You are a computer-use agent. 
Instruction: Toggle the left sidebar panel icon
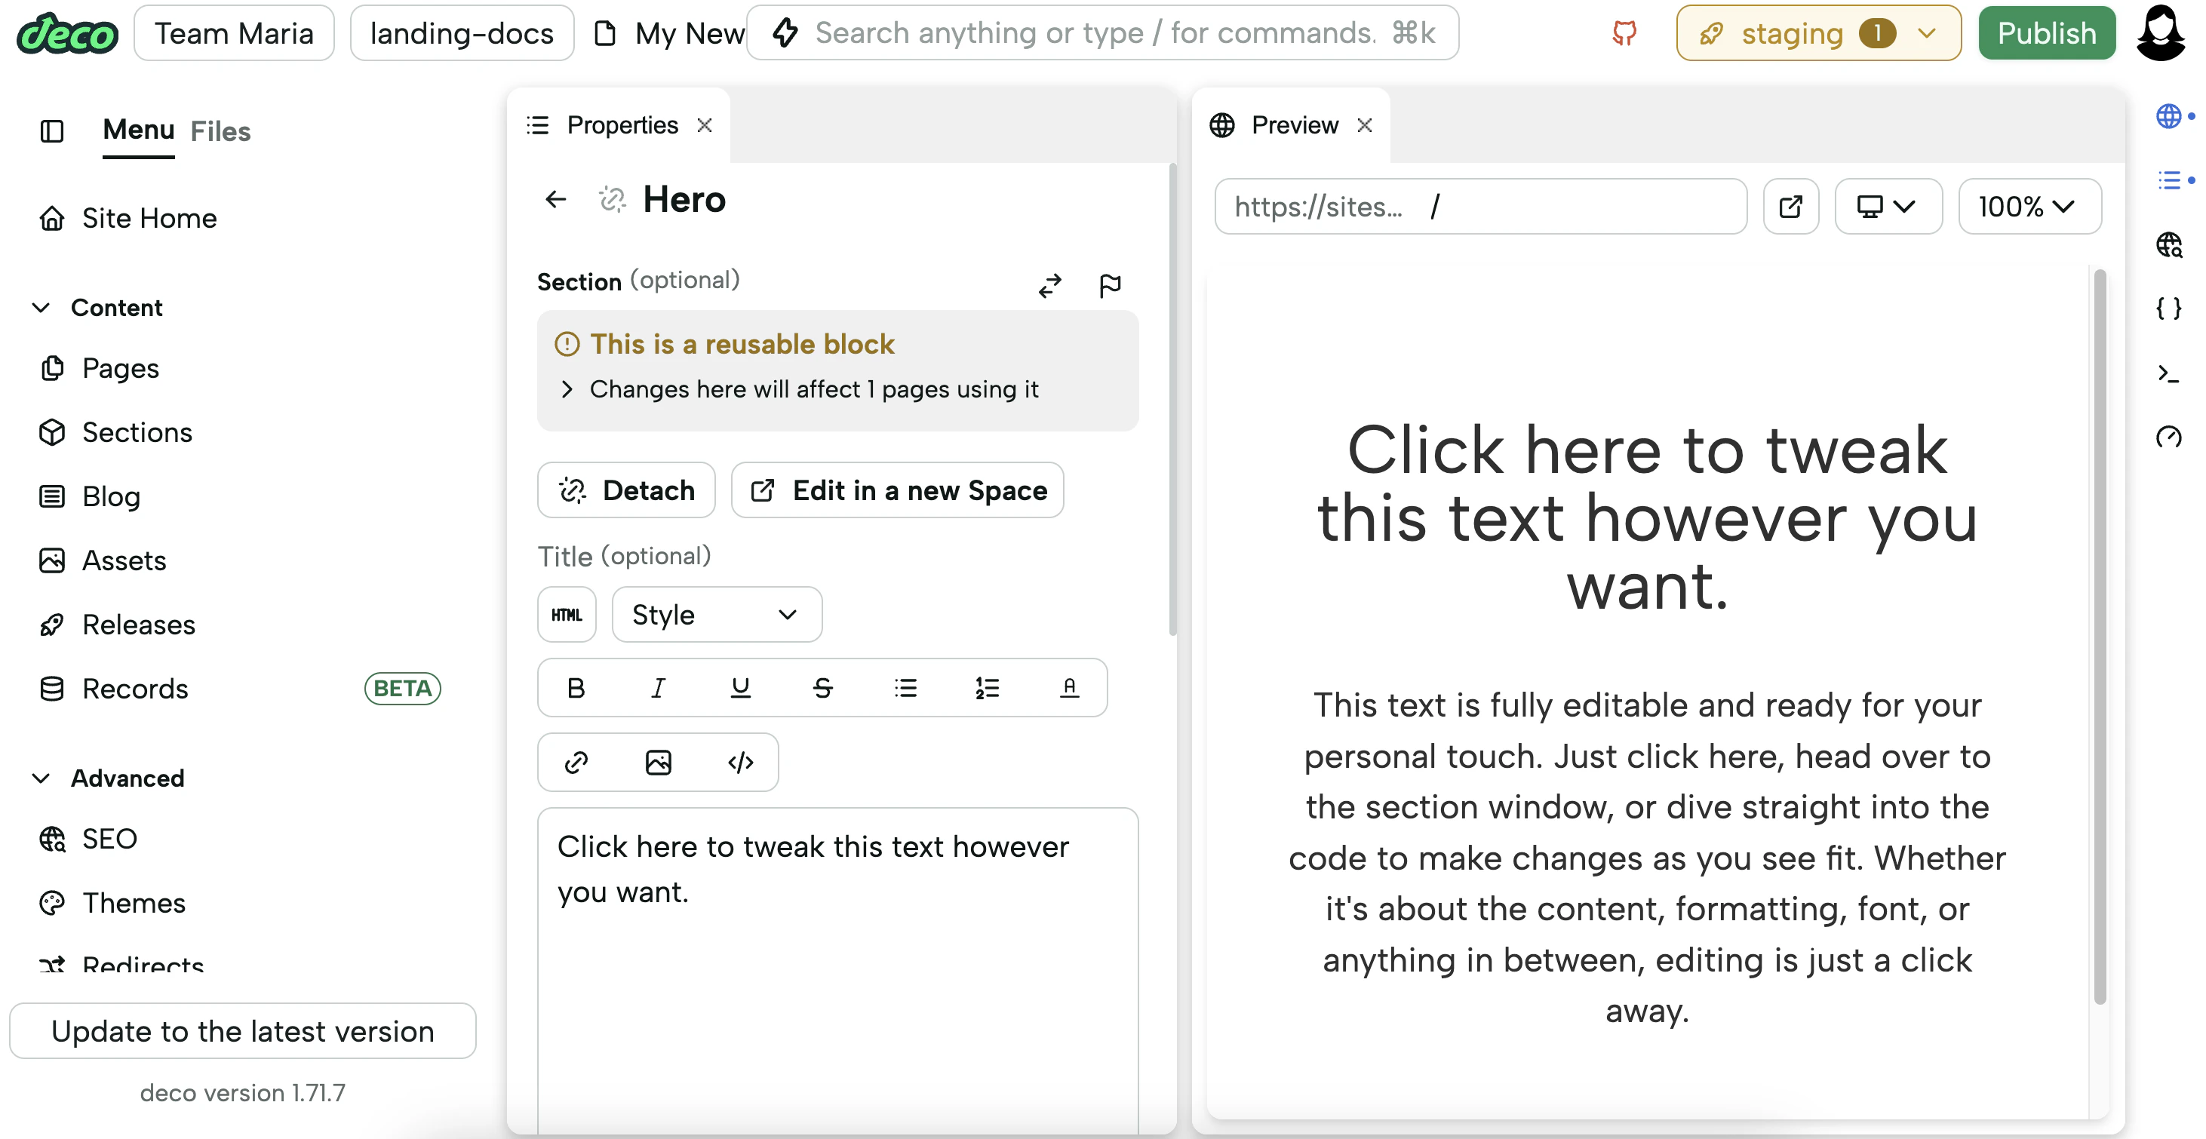(52, 131)
